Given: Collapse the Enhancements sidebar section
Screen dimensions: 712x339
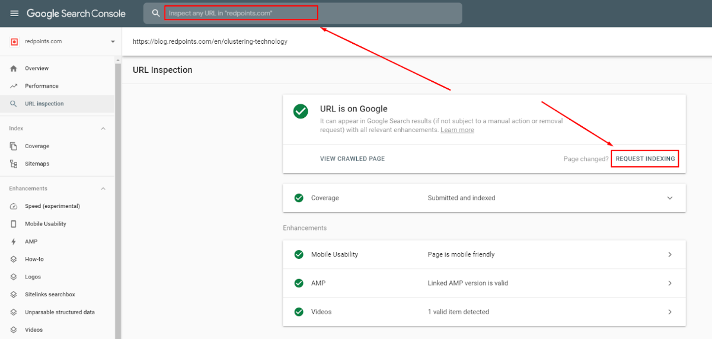Looking at the screenshot, I should point(103,188).
